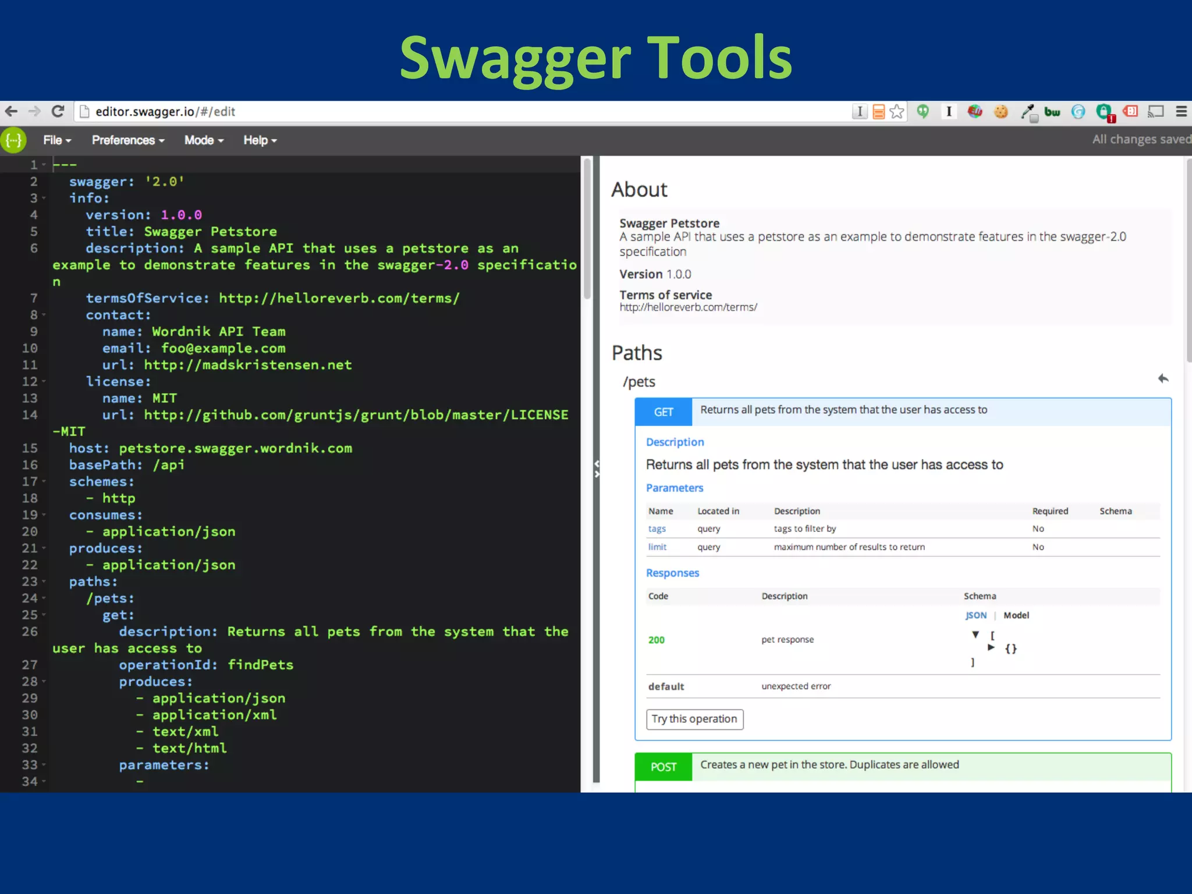Screen dimensions: 1192x894
Task: Click the page icon in the address bar
Action: (x=85, y=111)
